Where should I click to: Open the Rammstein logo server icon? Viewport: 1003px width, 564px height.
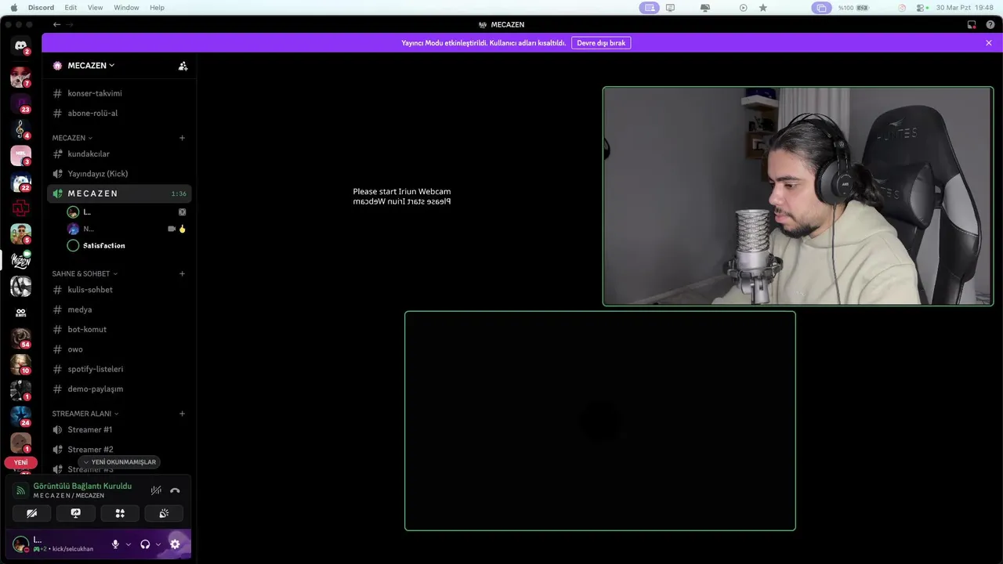pos(20,208)
